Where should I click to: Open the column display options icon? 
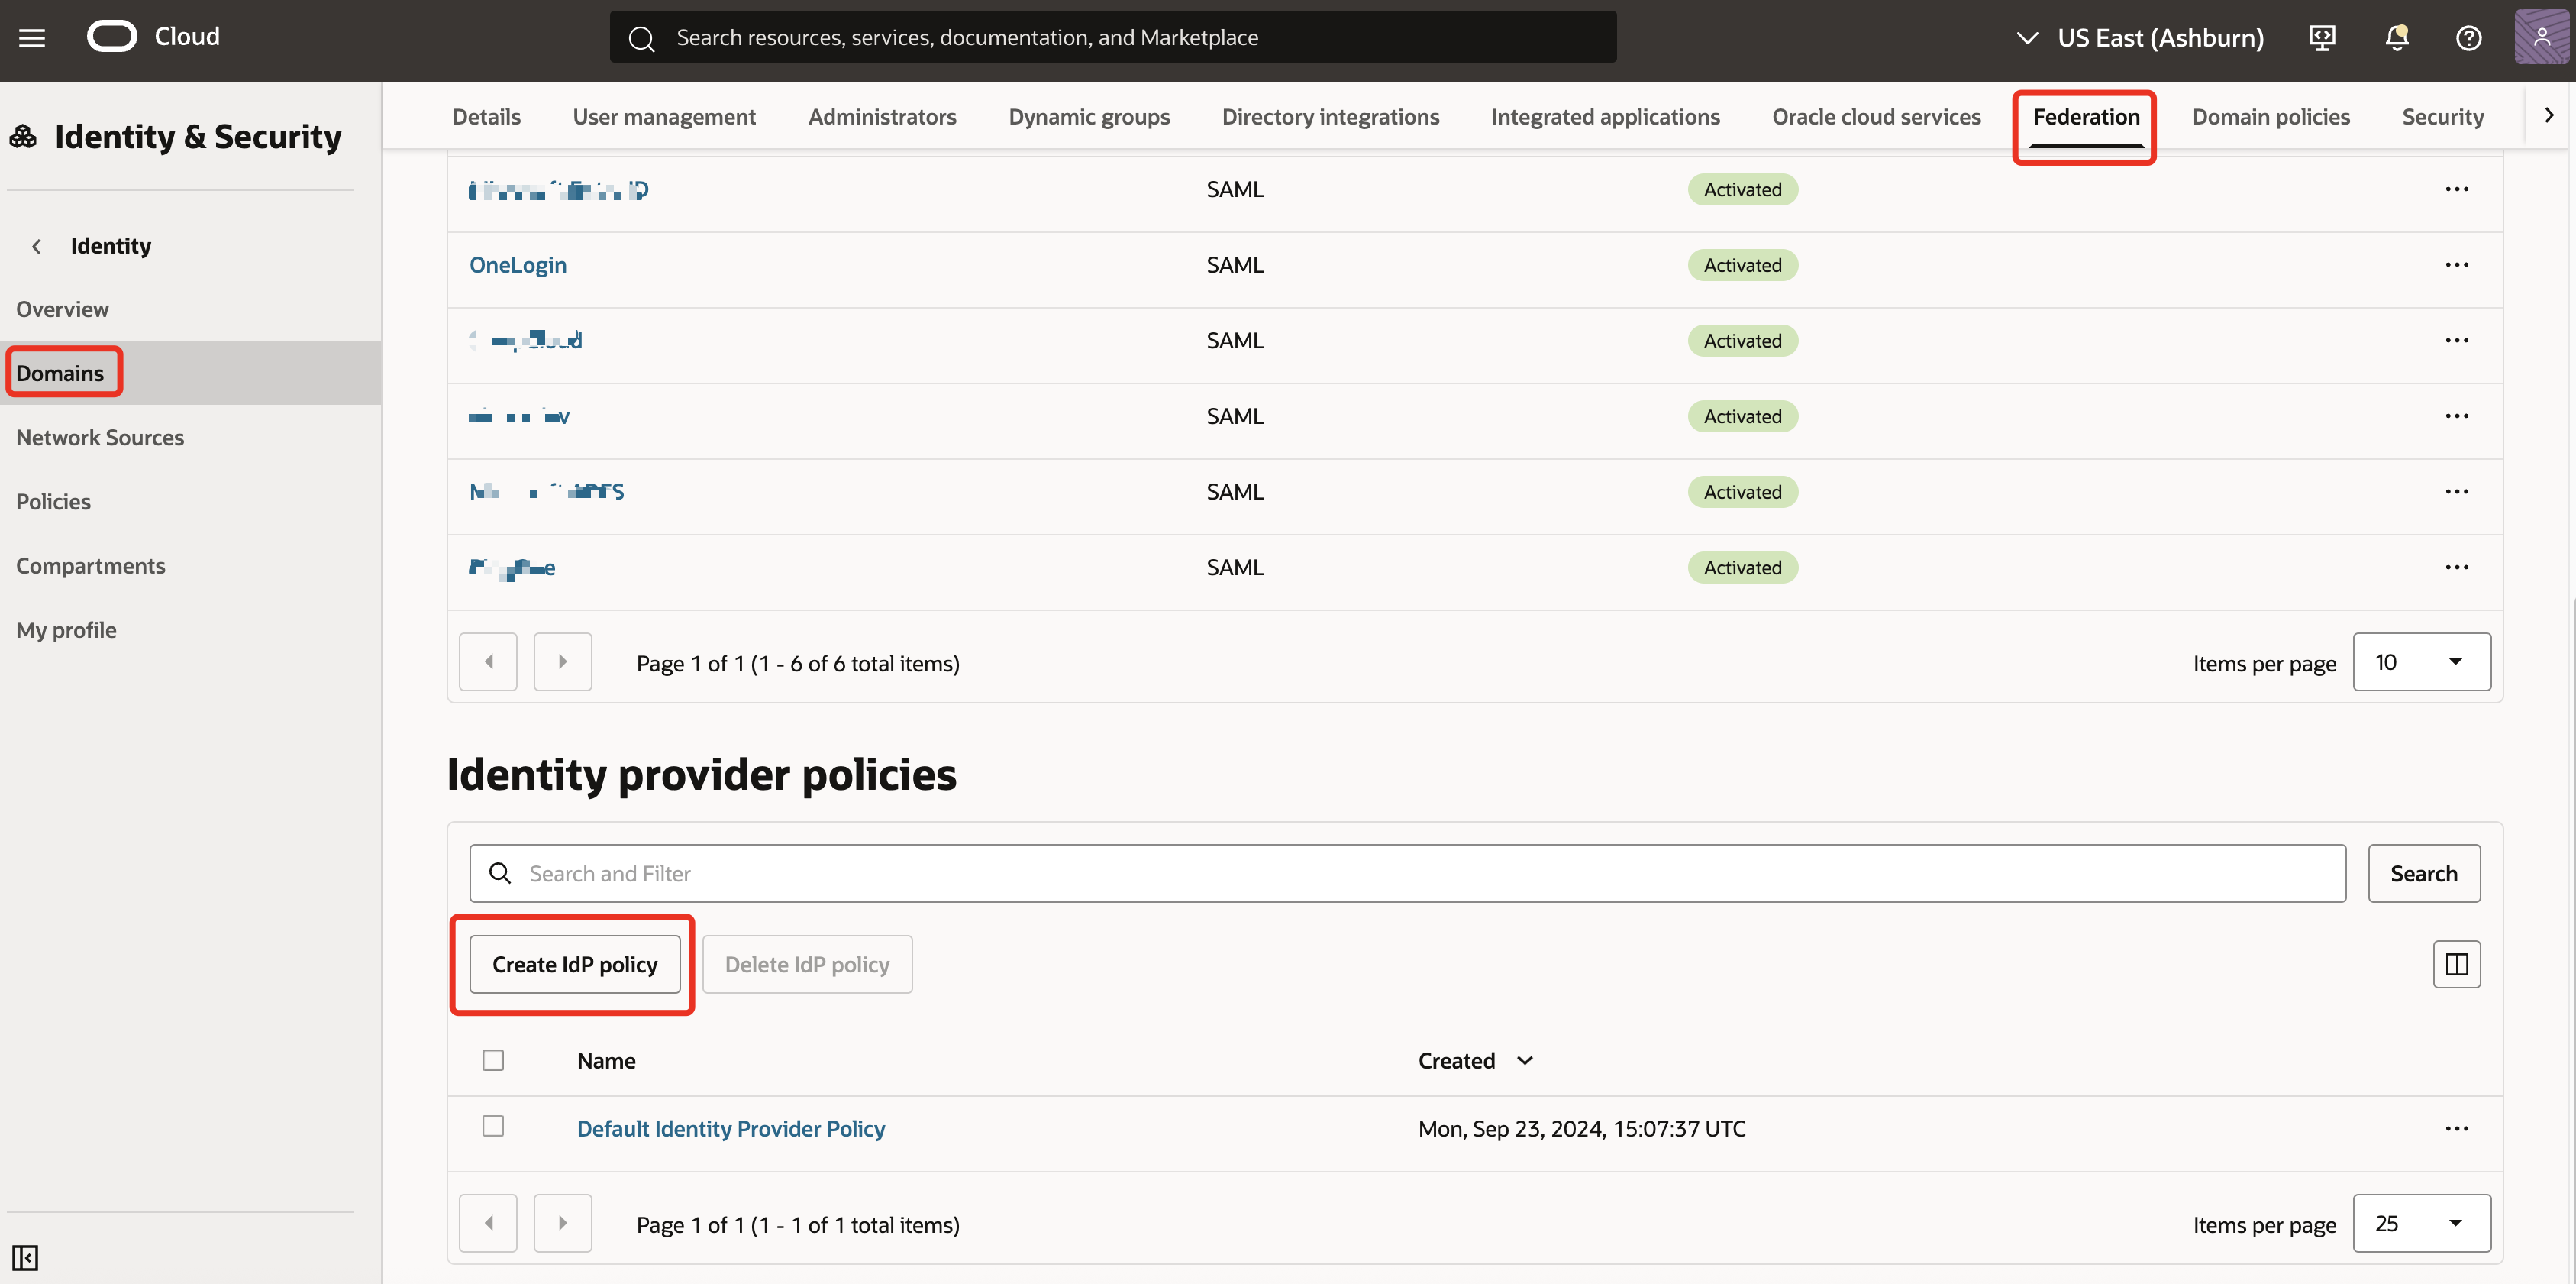[x=2457, y=964]
